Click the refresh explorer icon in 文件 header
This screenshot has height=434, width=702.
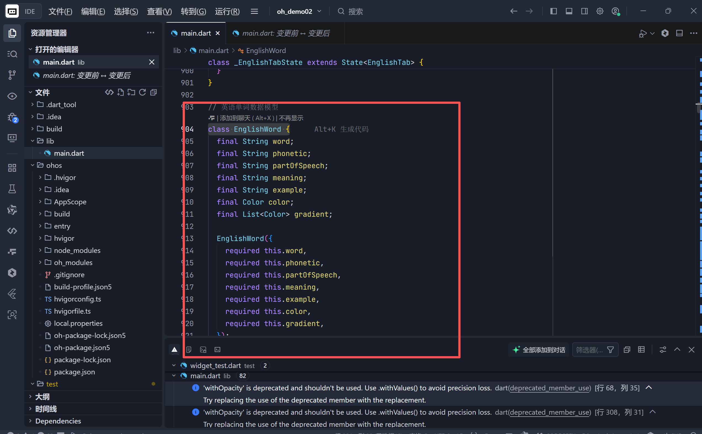tap(142, 92)
